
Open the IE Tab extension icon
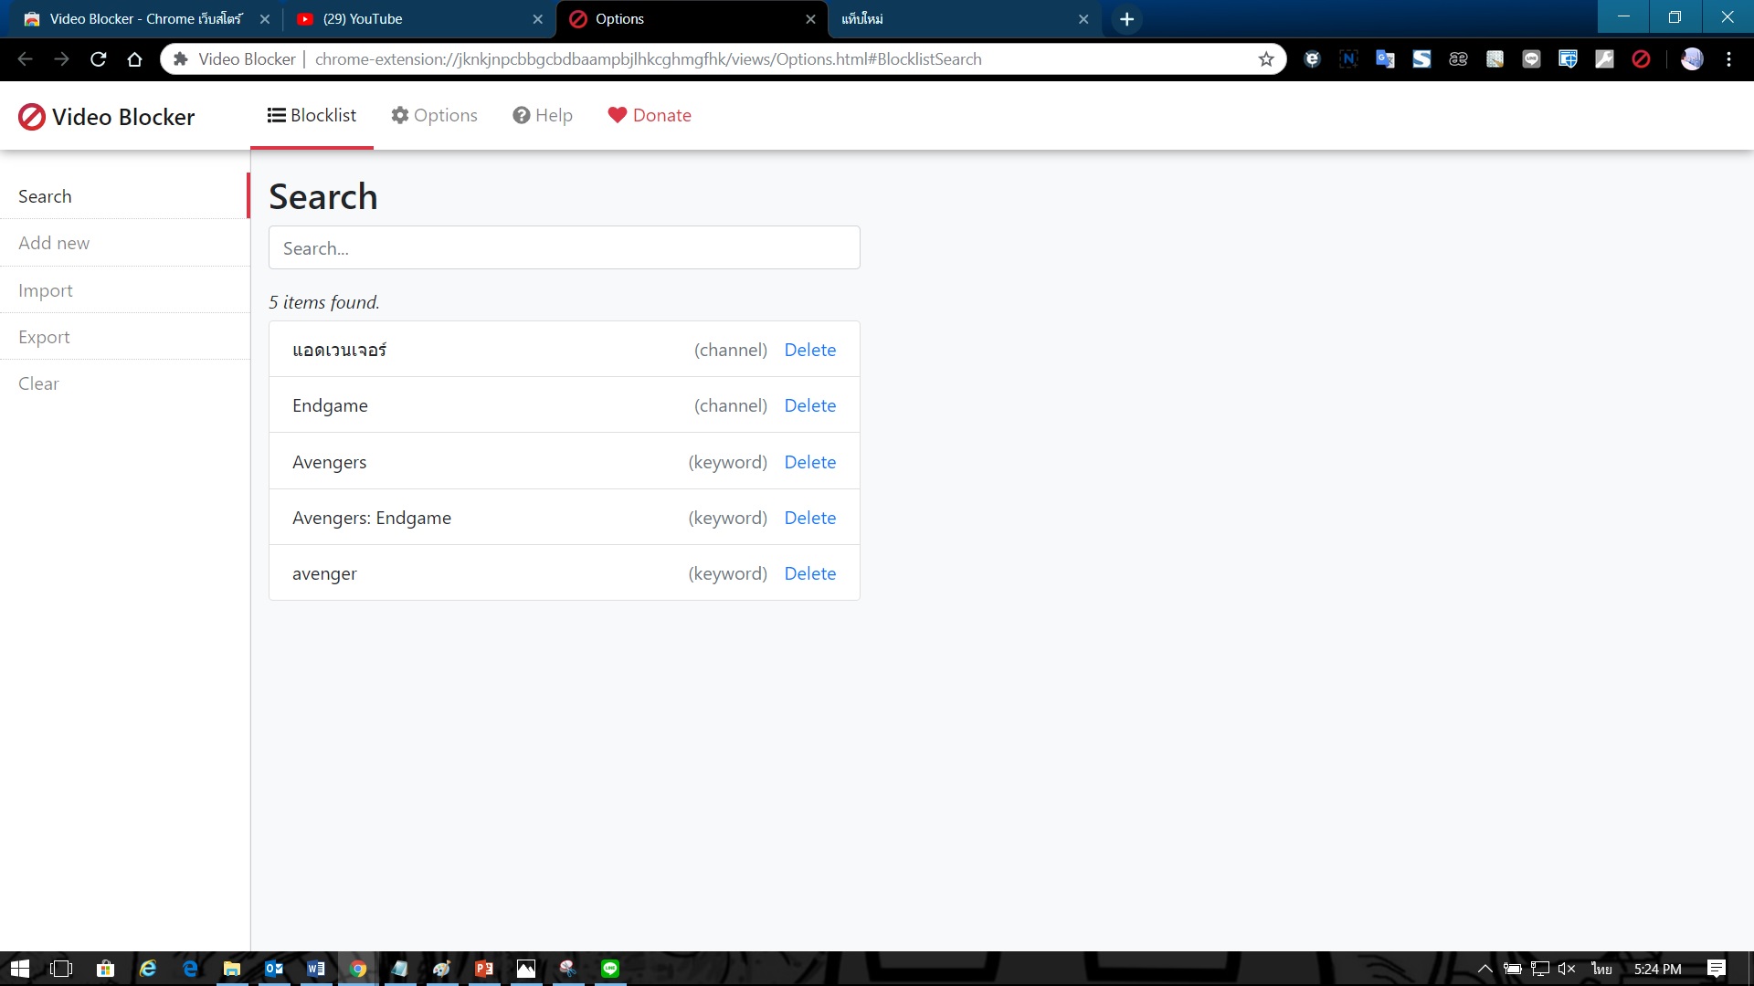click(1312, 59)
